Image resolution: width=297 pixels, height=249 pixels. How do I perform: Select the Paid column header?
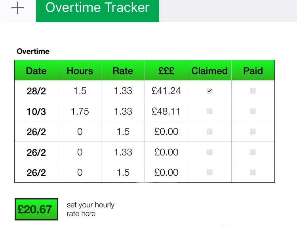[253, 70]
